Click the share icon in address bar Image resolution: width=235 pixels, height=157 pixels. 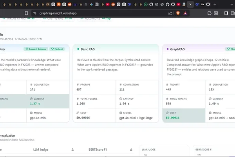coord(170,13)
